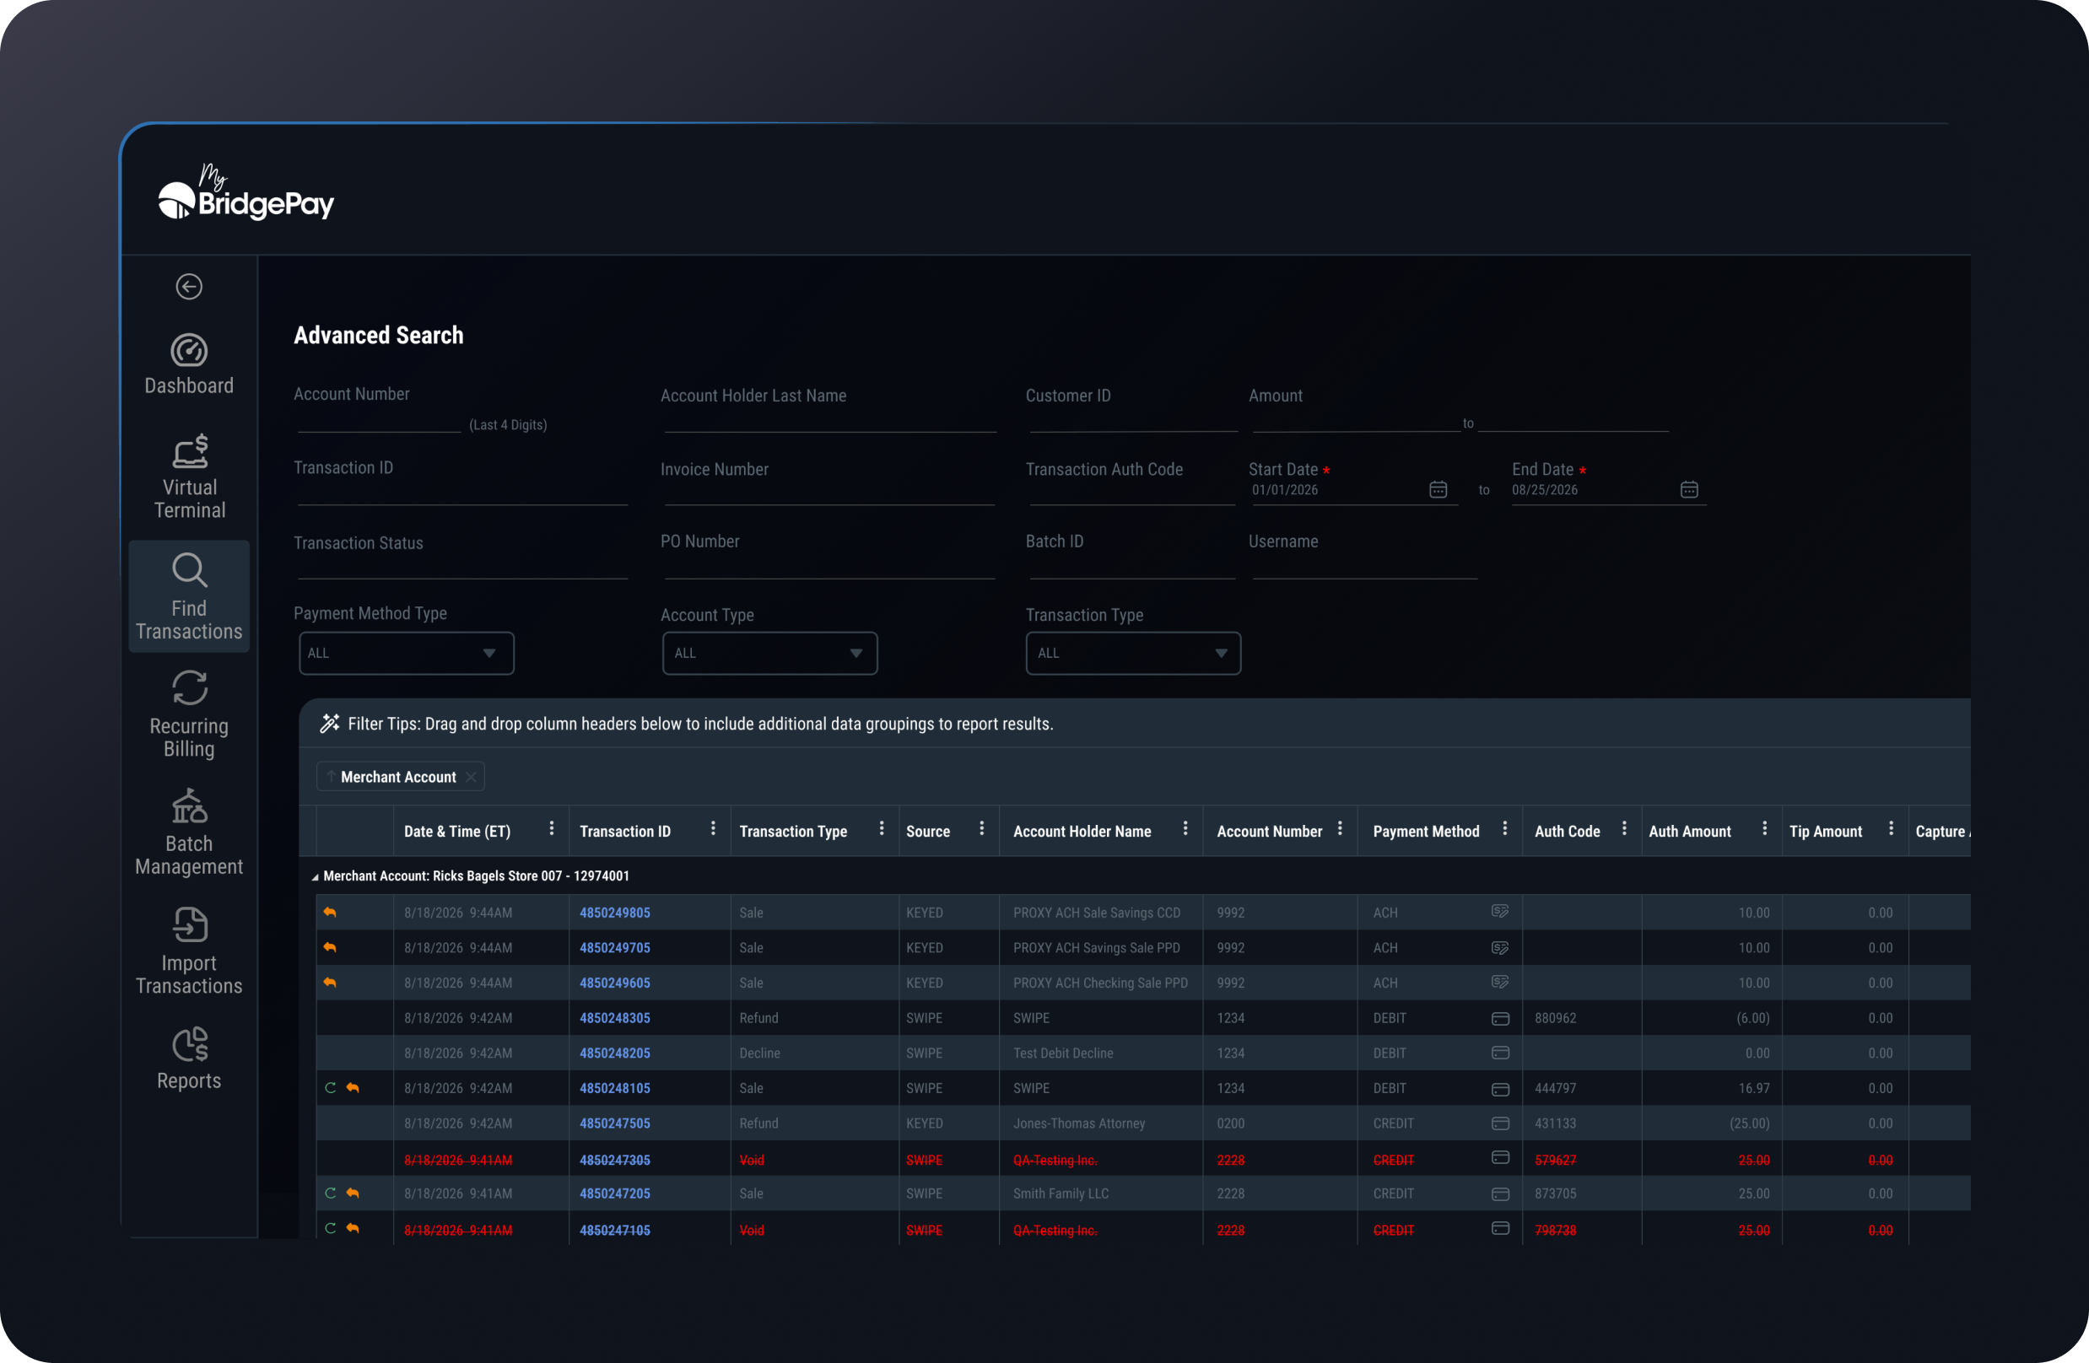This screenshot has height=1363, width=2089.
Task: Select Find Transactions in the sidebar
Action: tap(189, 597)
